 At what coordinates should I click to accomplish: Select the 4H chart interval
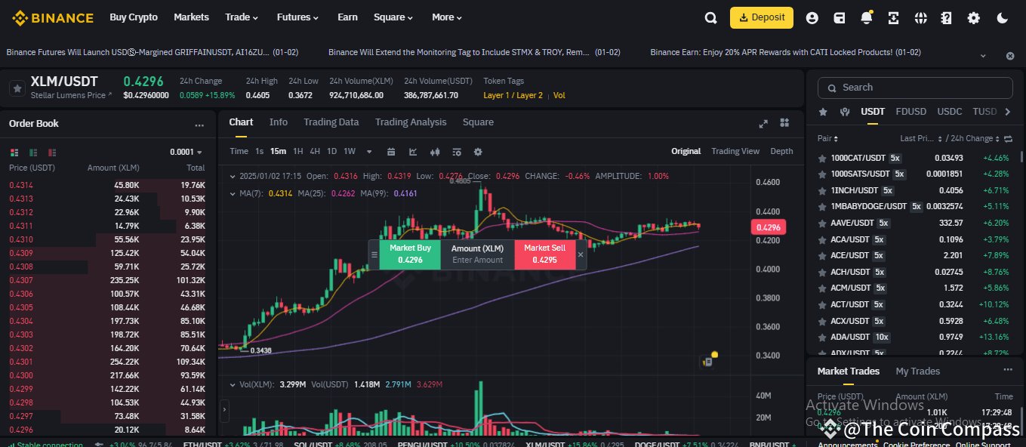[315, 152]
